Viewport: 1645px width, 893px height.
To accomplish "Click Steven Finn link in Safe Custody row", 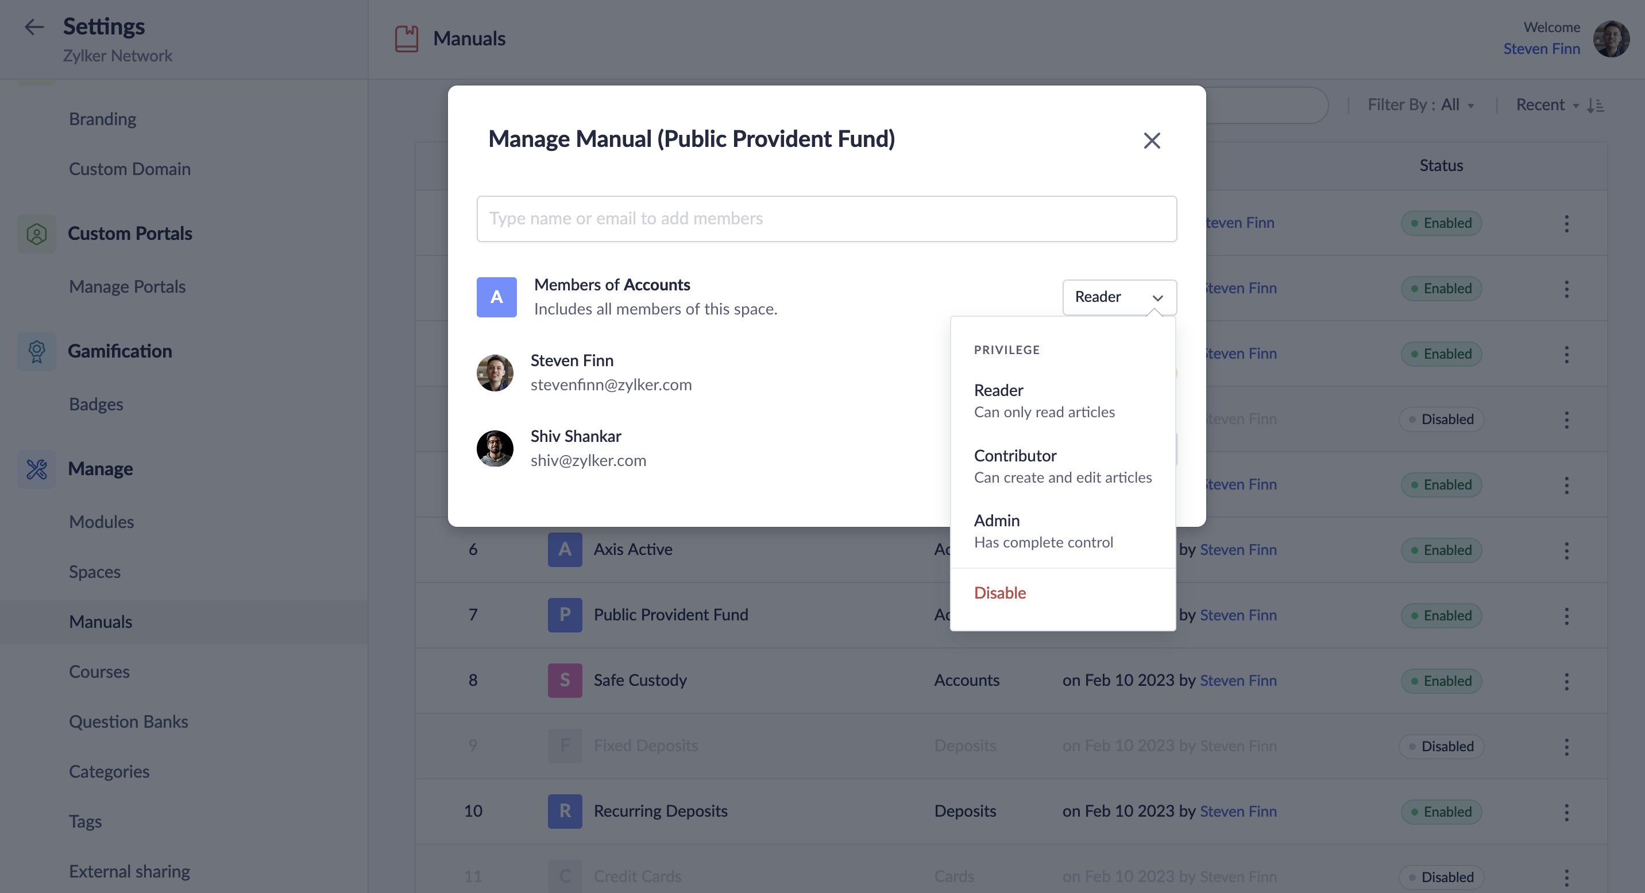I will [1238, 681].
